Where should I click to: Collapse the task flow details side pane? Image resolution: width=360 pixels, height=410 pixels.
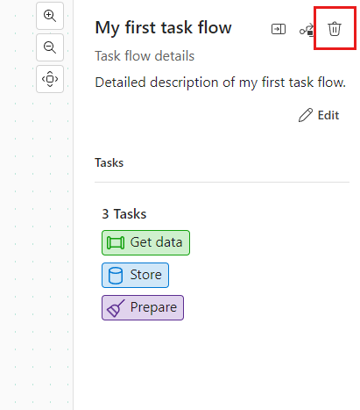point(279,29)
